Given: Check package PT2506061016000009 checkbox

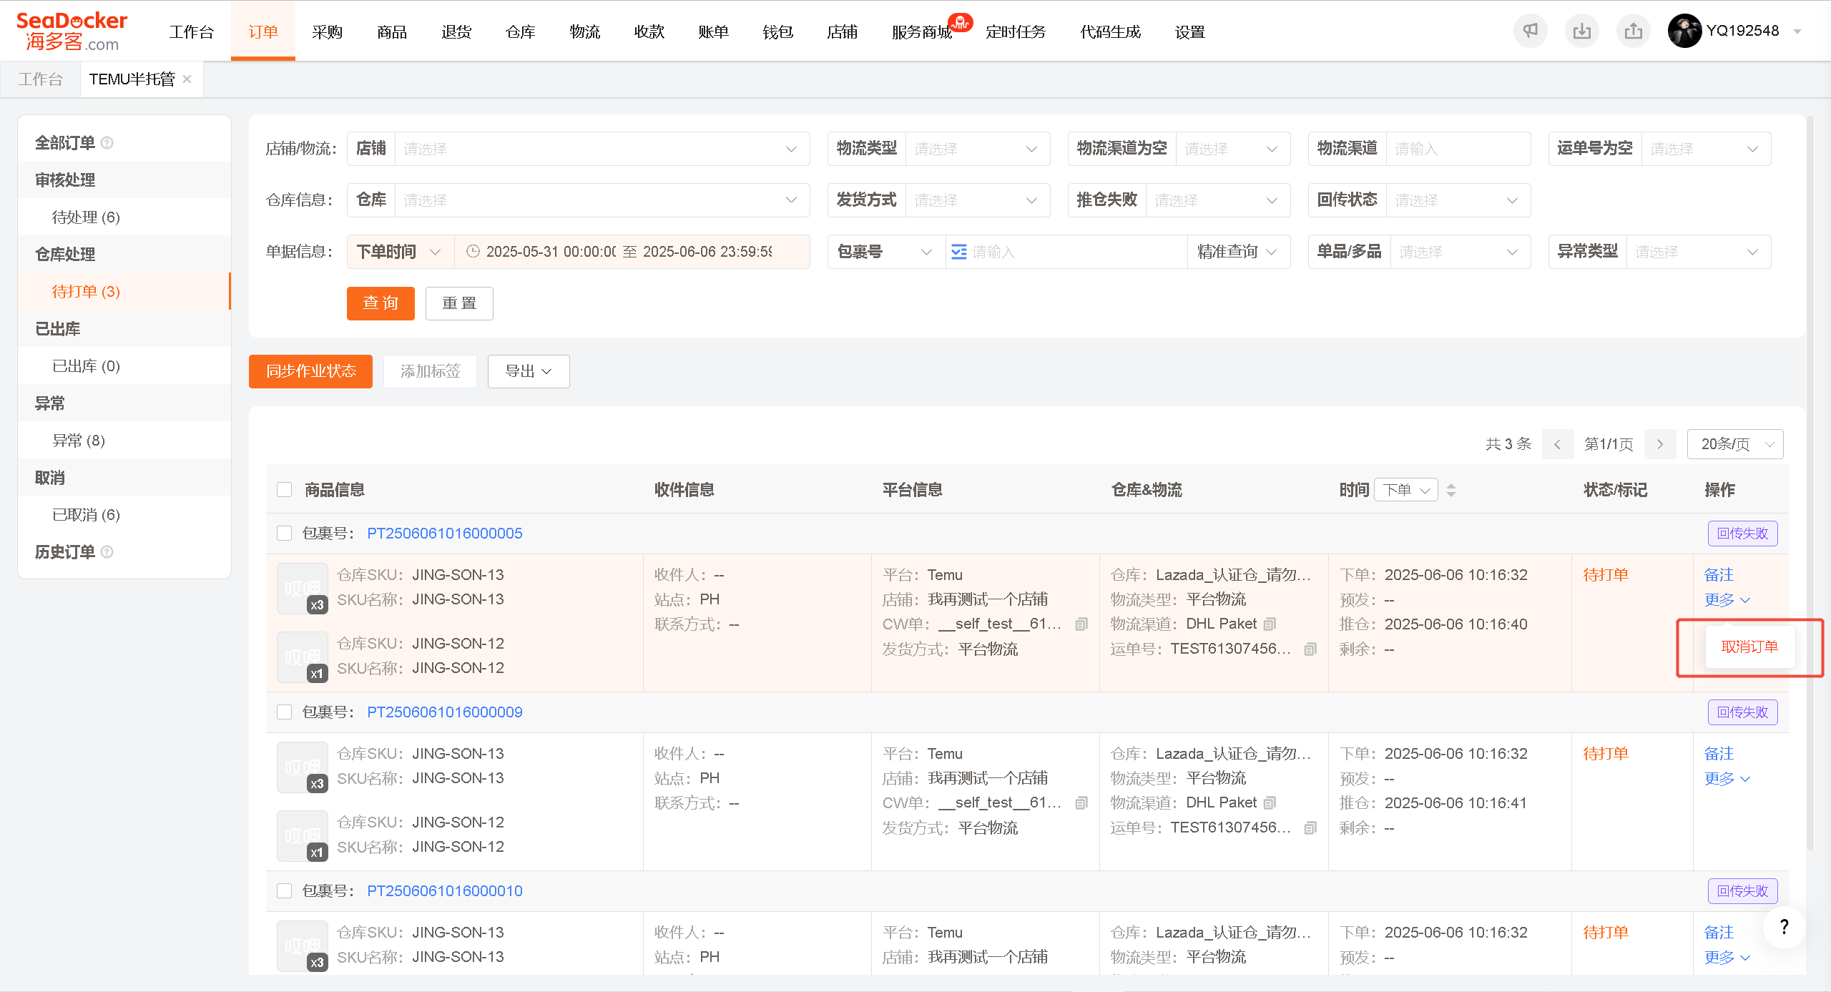Looking at the screenshot, I should (x=285, y=712).
